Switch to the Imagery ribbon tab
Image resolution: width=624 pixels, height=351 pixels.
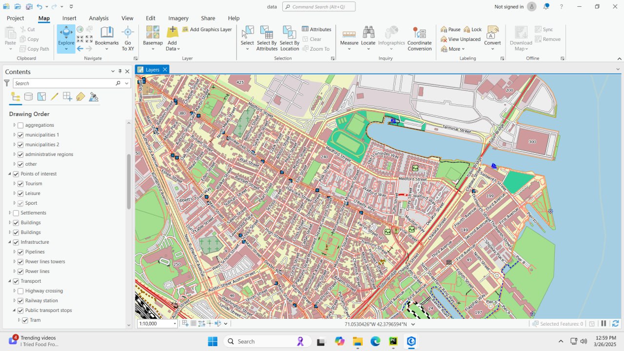point(178,18)
